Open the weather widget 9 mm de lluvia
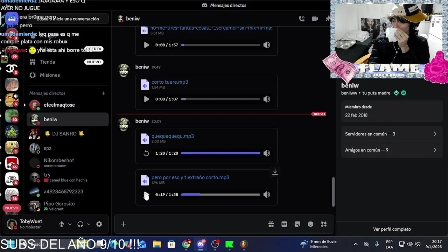448x252 pixels. pyautogui.click(x=318, y=244)
